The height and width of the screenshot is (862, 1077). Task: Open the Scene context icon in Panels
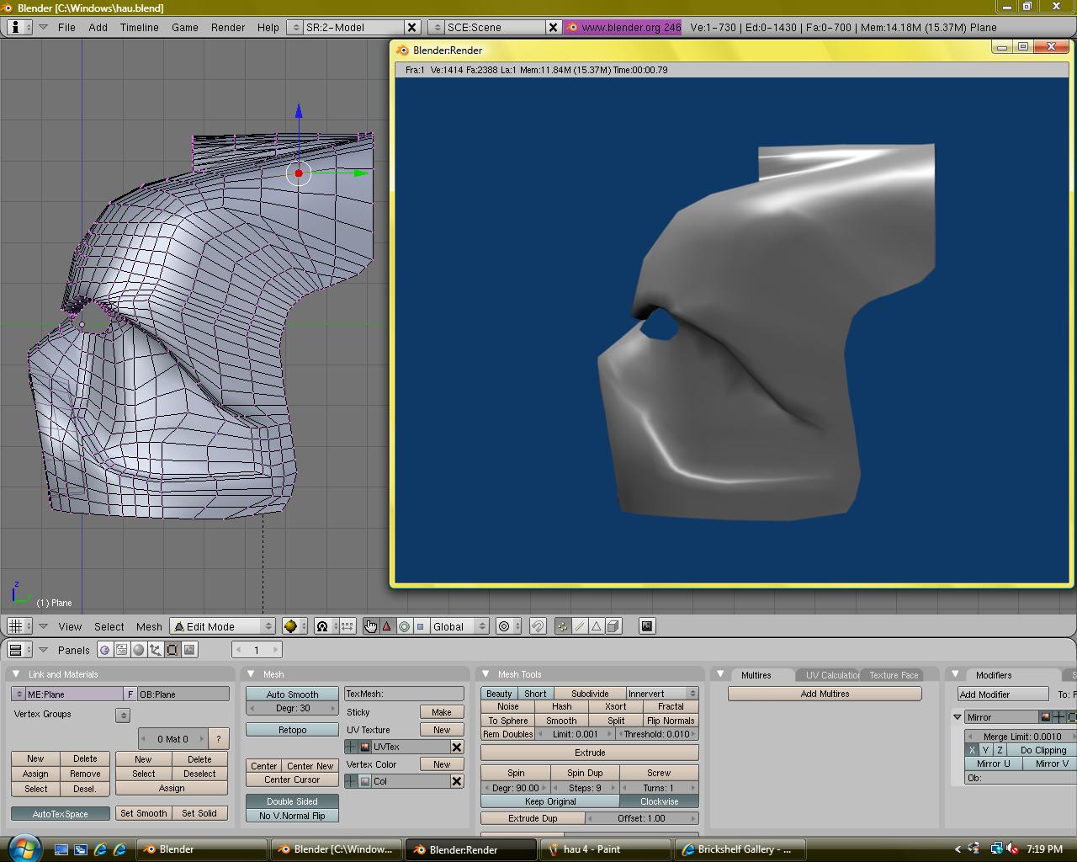(x=189, y=650)
